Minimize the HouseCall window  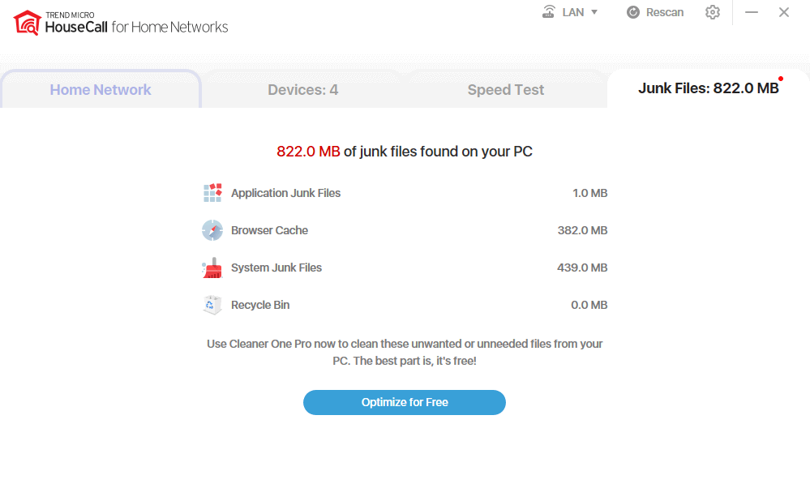click(x=752, y=12)
